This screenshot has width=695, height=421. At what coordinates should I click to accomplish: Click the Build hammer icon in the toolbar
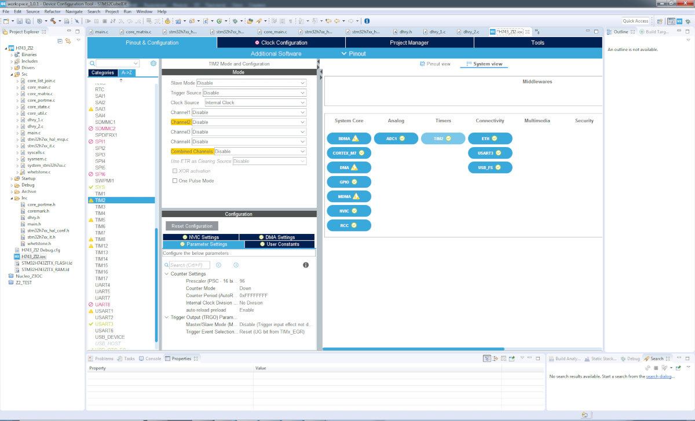tap(53, 21)
